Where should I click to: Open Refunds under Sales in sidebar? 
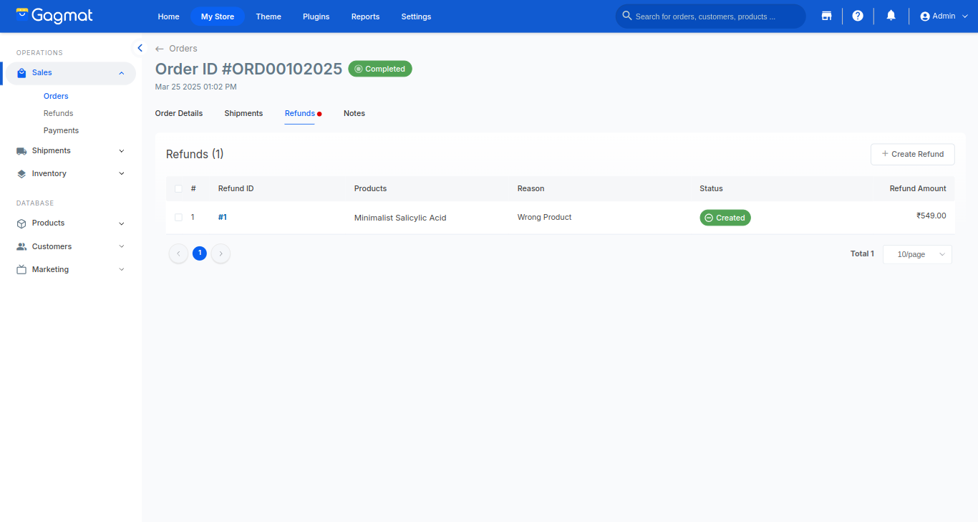tap(59, 113)
